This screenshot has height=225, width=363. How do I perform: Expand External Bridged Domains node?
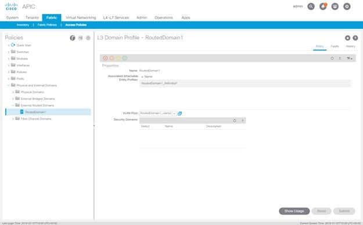pos(13,99)
